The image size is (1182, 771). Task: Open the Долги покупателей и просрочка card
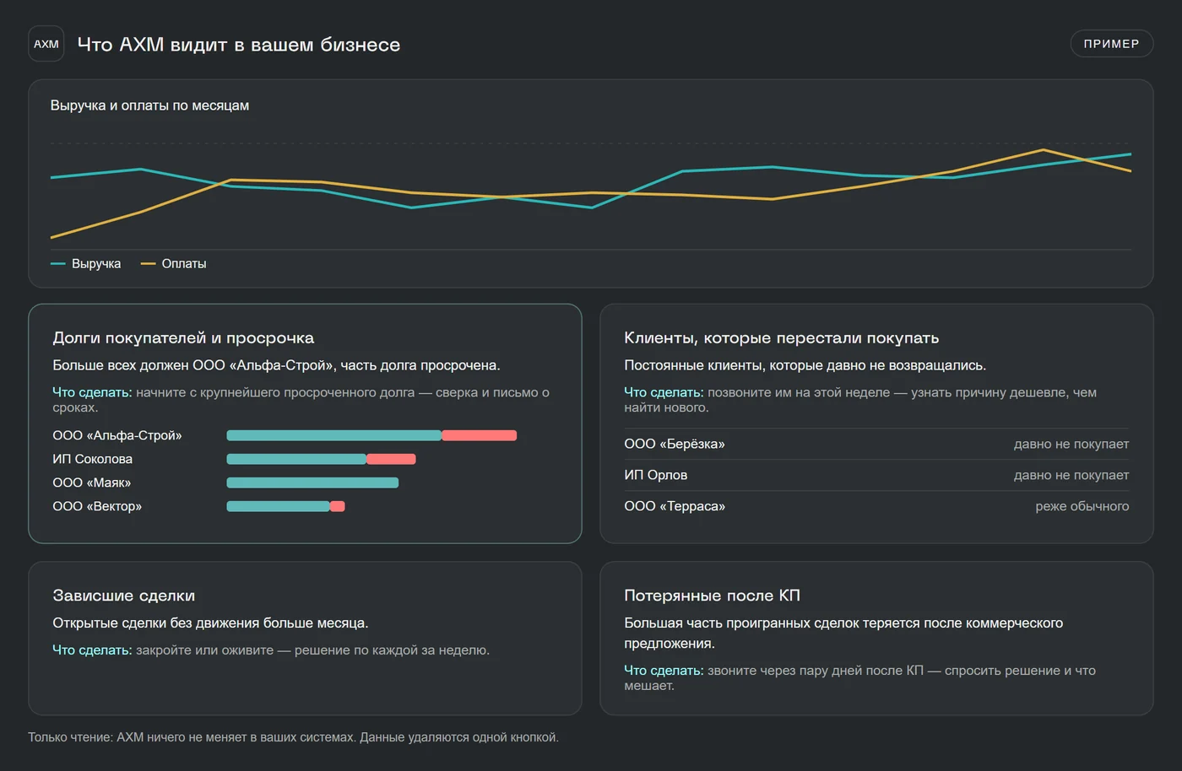tap(305, 423)
